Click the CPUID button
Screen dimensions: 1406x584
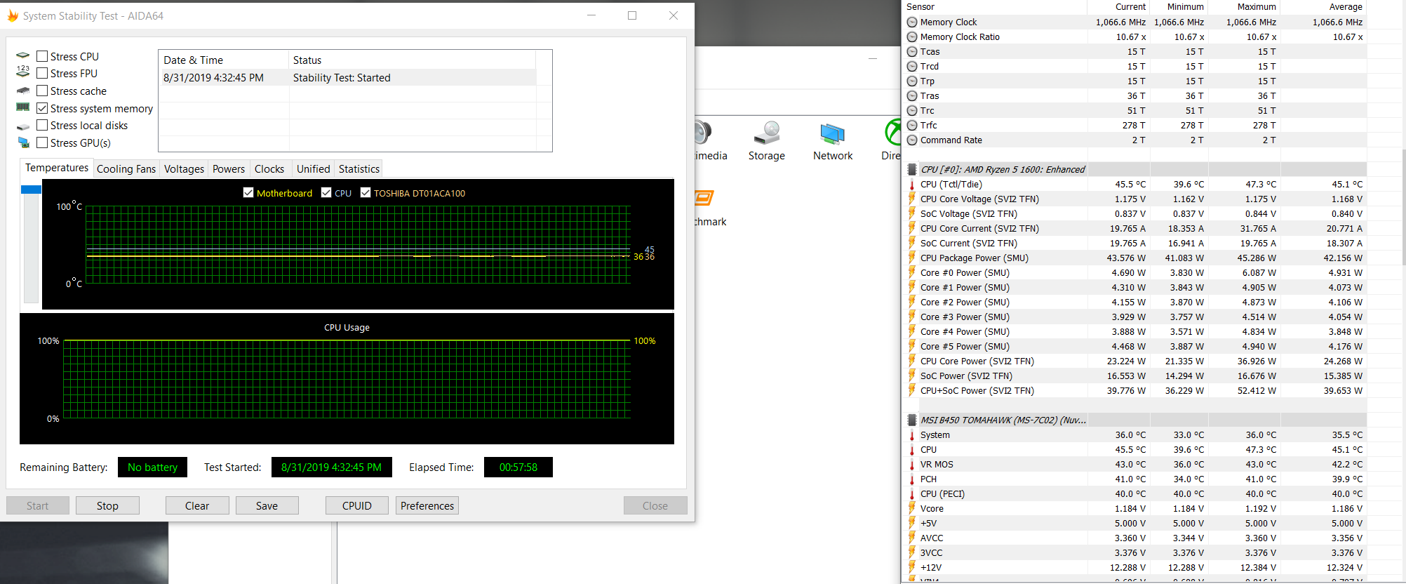[x=356, y=505]
